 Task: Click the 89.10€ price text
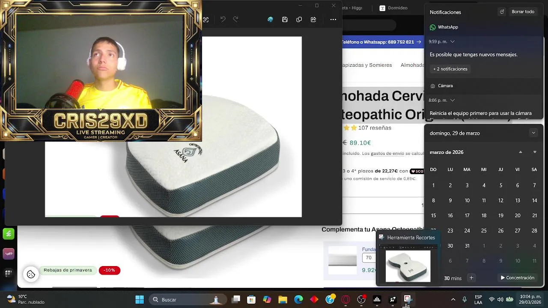click(360, 143)
